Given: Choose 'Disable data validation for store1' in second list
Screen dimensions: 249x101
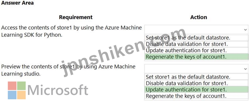Looking at the screenshot, I should (x=196, y=83).
